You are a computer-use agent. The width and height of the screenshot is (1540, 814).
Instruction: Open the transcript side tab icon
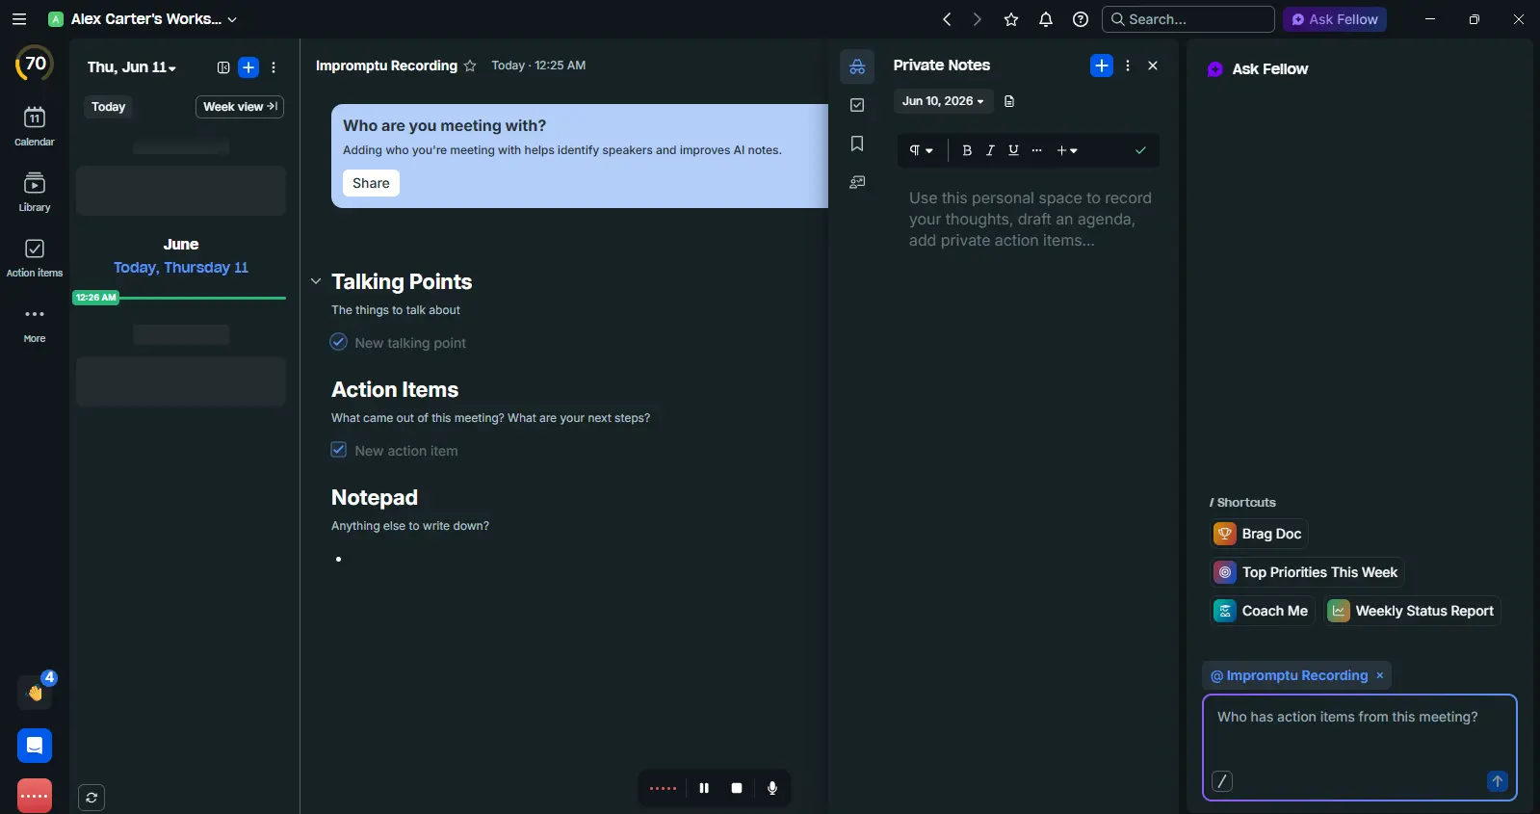click(x=857, y=182)
